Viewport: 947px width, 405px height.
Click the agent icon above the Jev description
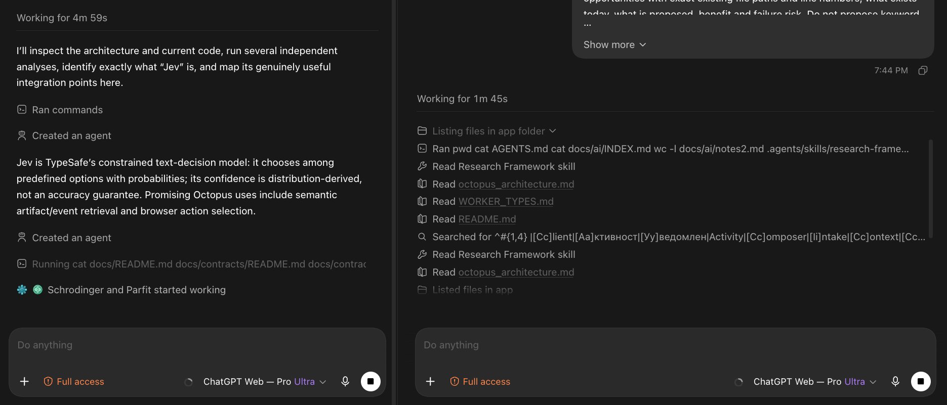22,136
